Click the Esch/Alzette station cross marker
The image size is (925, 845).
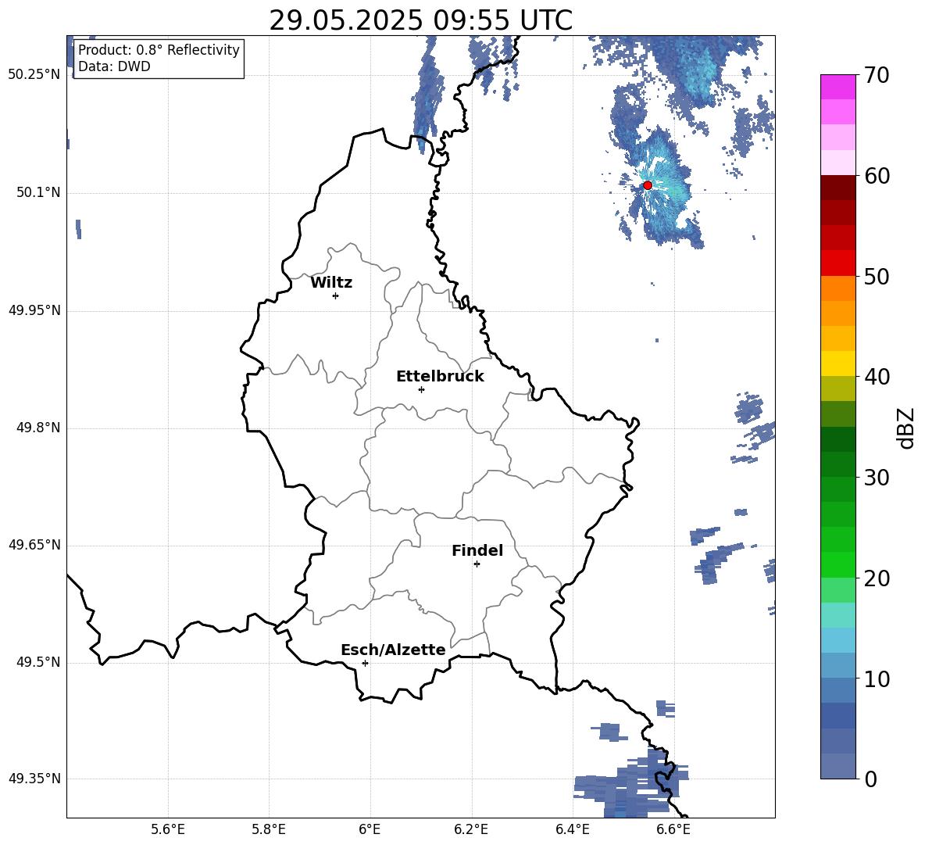[365, 663]
